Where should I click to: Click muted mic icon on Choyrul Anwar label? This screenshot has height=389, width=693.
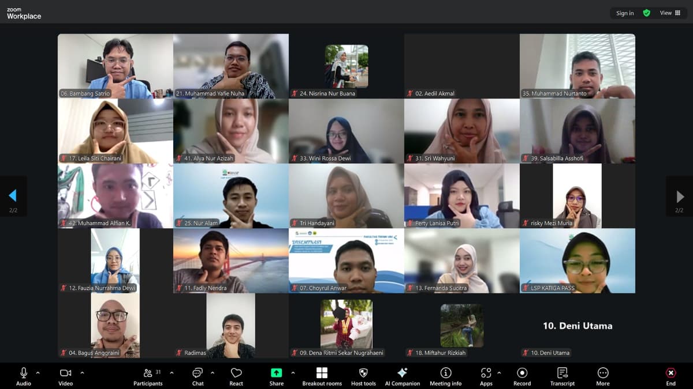click(x=295, y=288)
